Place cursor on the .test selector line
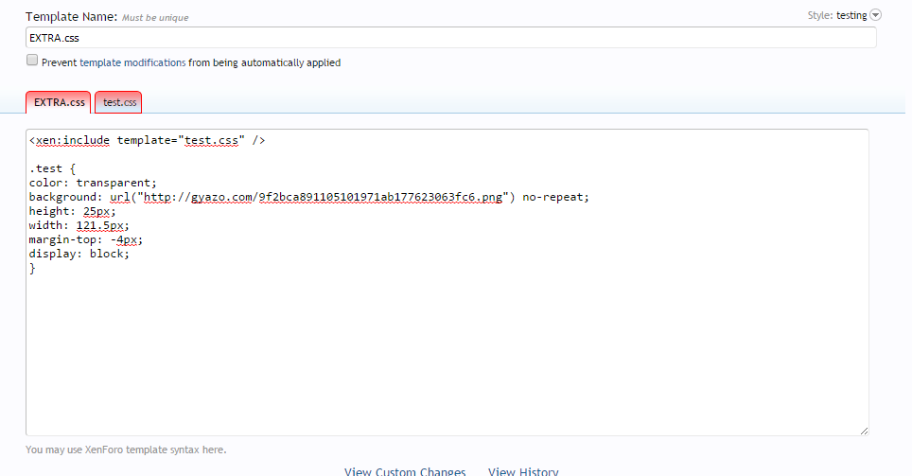This screenshot has height=476, width=912. [45, 169]
